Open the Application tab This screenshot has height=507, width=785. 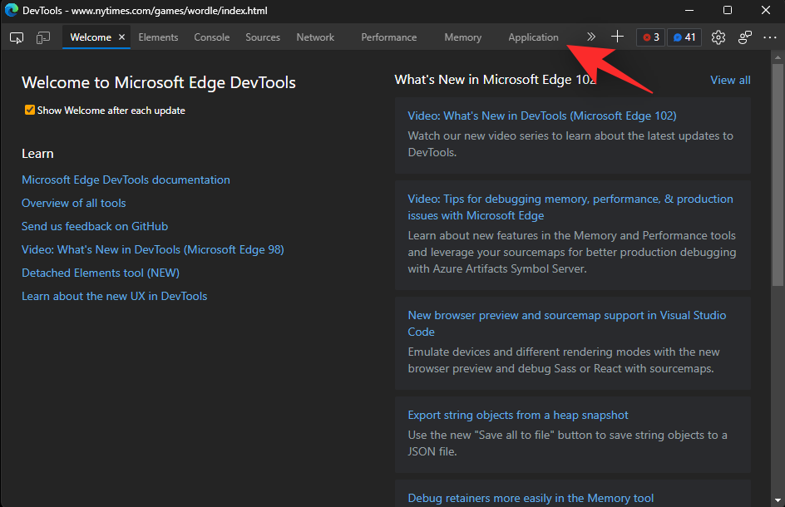[533, 37]
